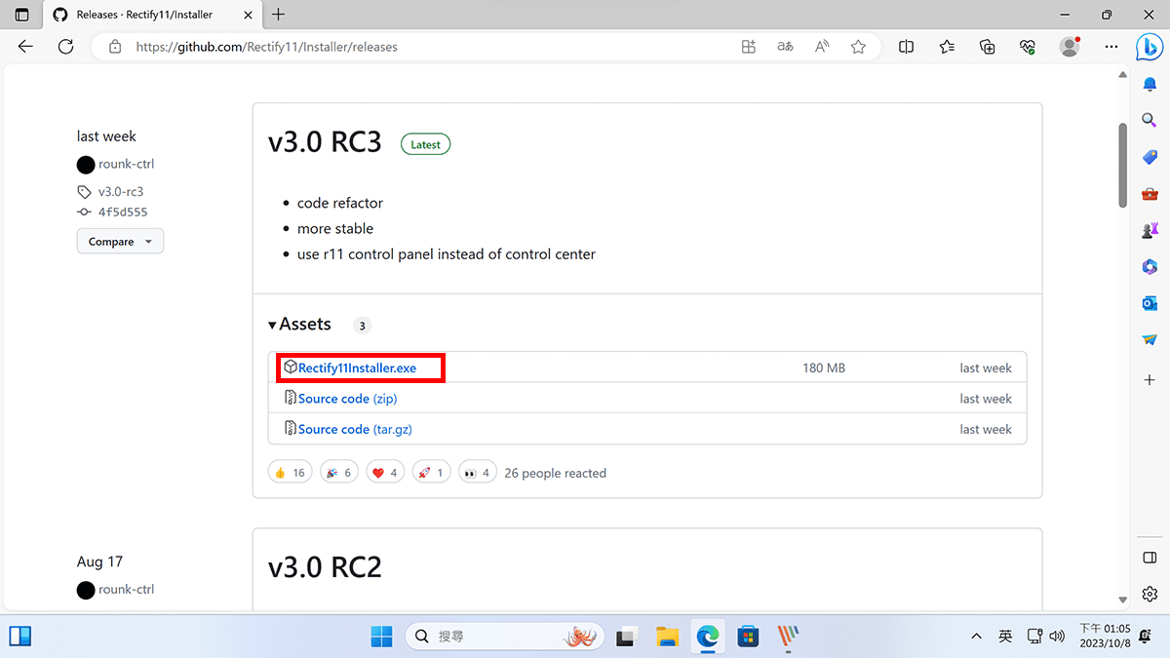1170x658 pixels.
Task: Open Bing Copilot sidebar icon
Action: (1149, 47)
